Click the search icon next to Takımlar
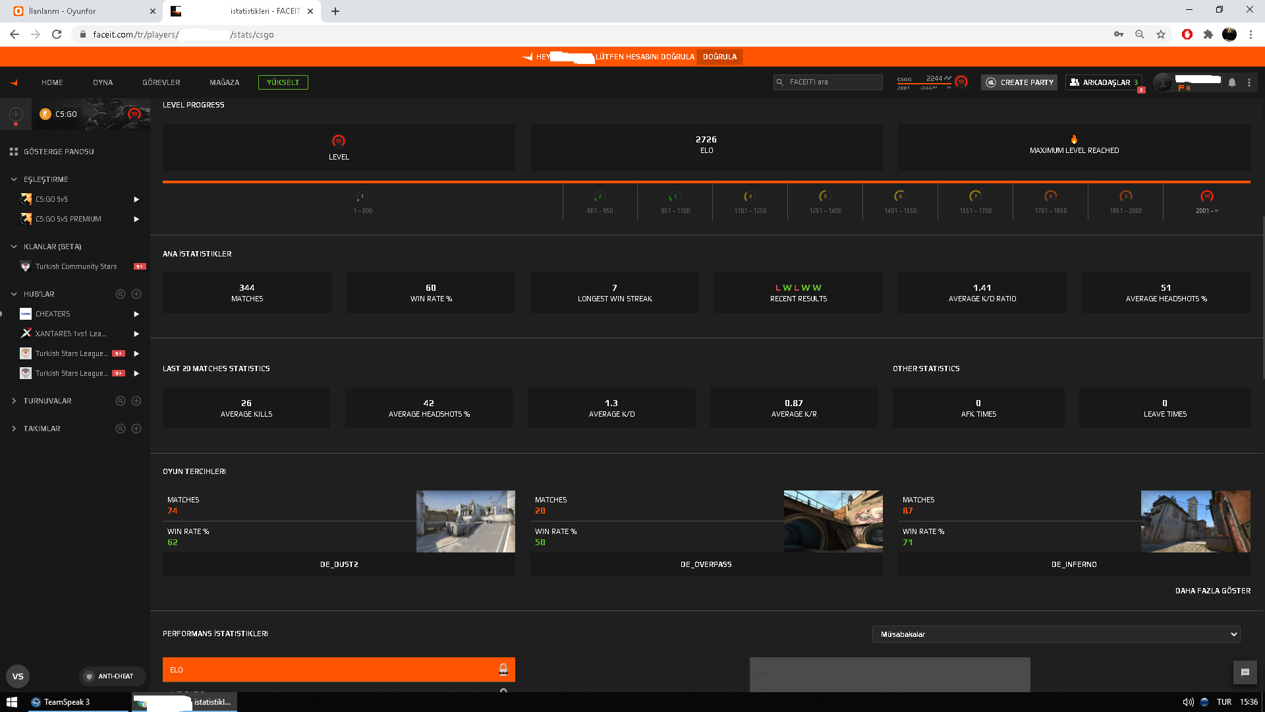The height and width of the screenshot is (712, 1265). click(x=121, y=429)
